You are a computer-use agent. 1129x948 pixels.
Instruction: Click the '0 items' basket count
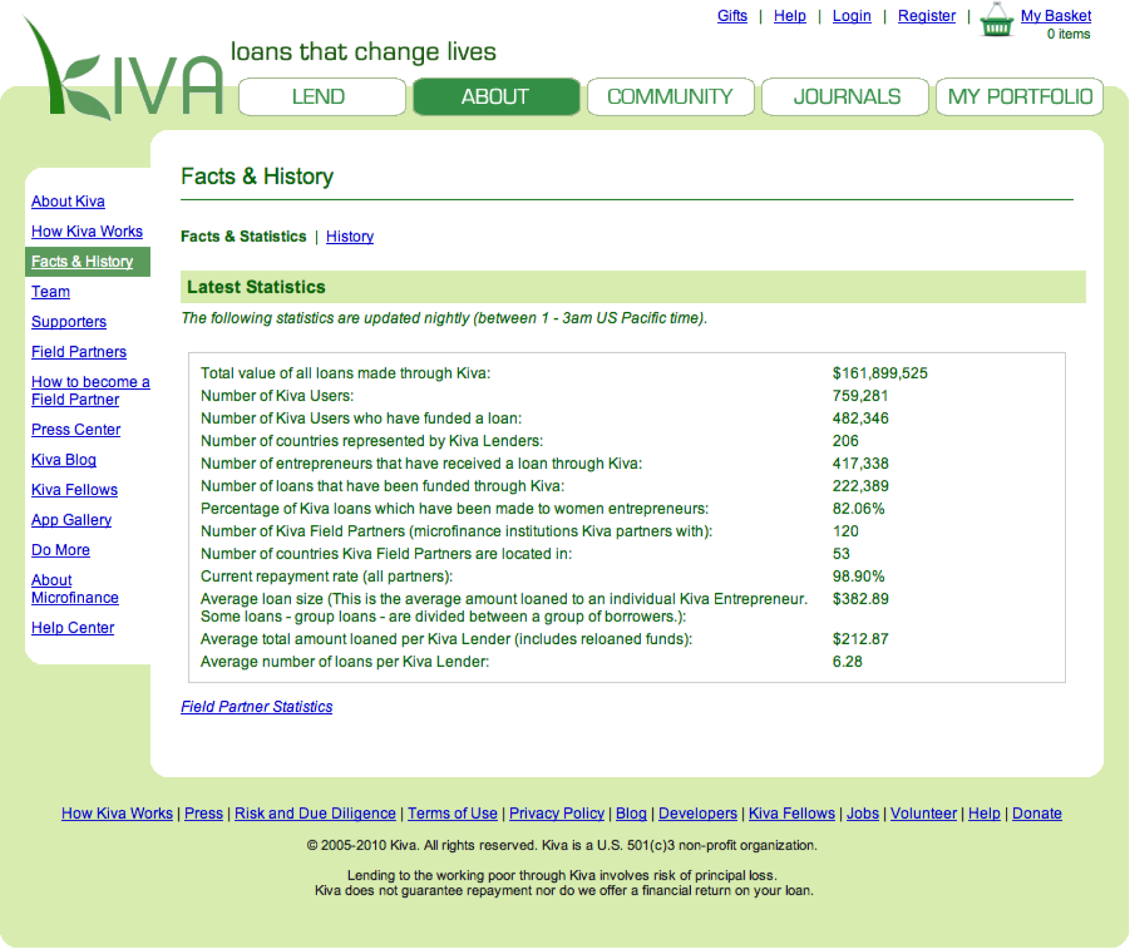click(1068, 34)
